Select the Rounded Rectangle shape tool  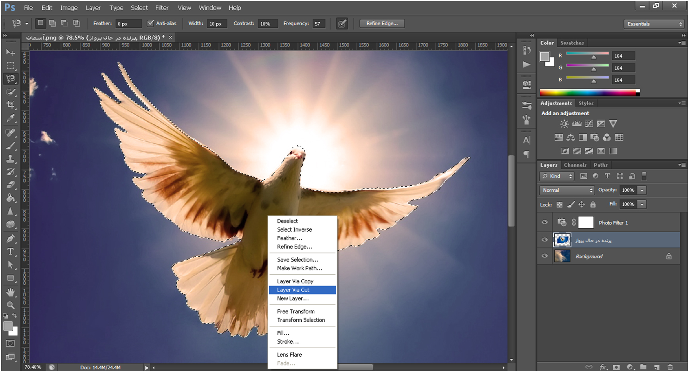pos(10,278)
